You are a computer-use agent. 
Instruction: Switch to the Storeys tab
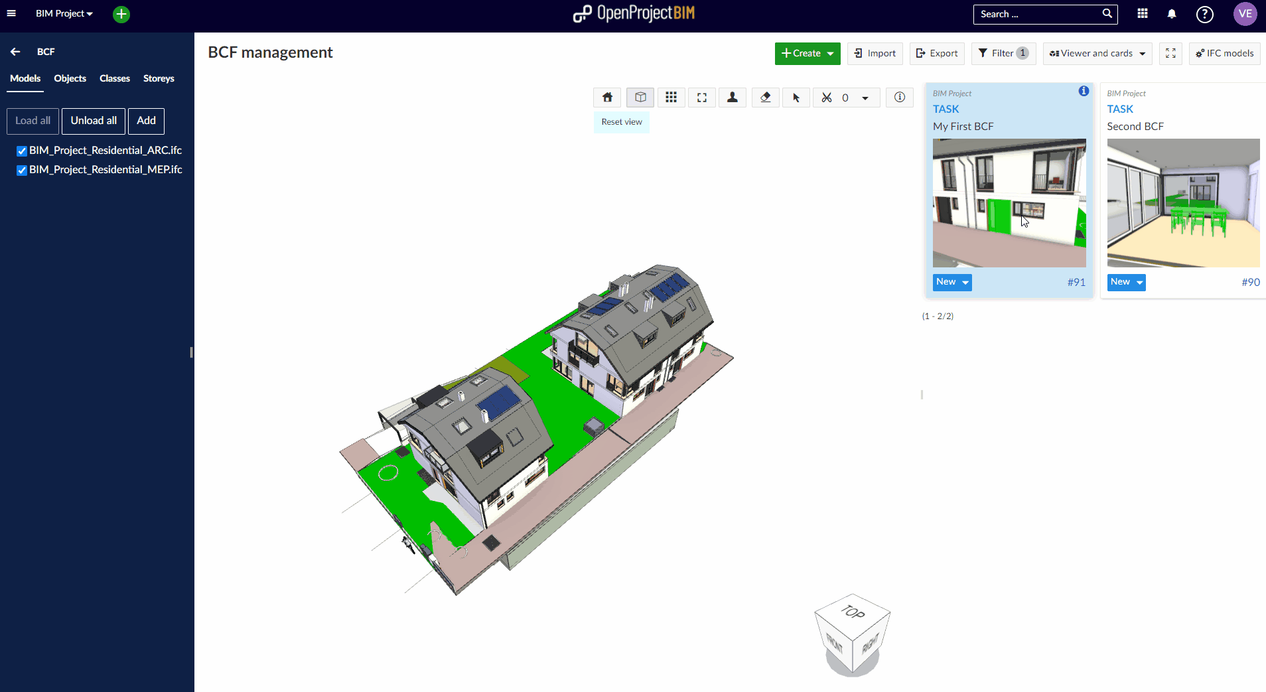coord(159,78)
